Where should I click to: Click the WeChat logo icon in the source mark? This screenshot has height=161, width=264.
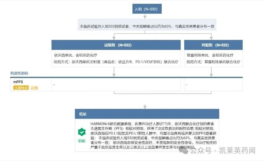tap(184, 150)
